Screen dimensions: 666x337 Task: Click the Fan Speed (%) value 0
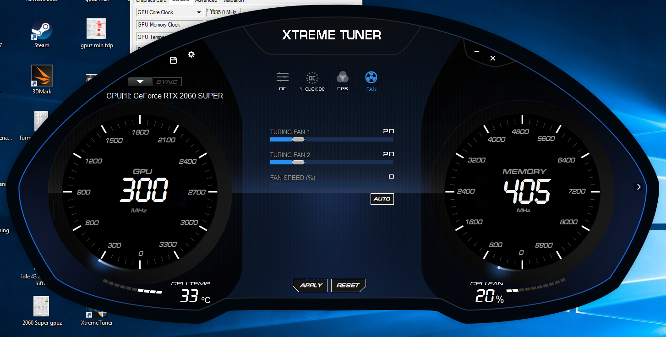click(x=391, y=177)
